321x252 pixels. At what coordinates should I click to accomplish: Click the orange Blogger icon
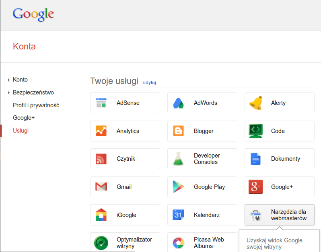click(x=178, y=131)
